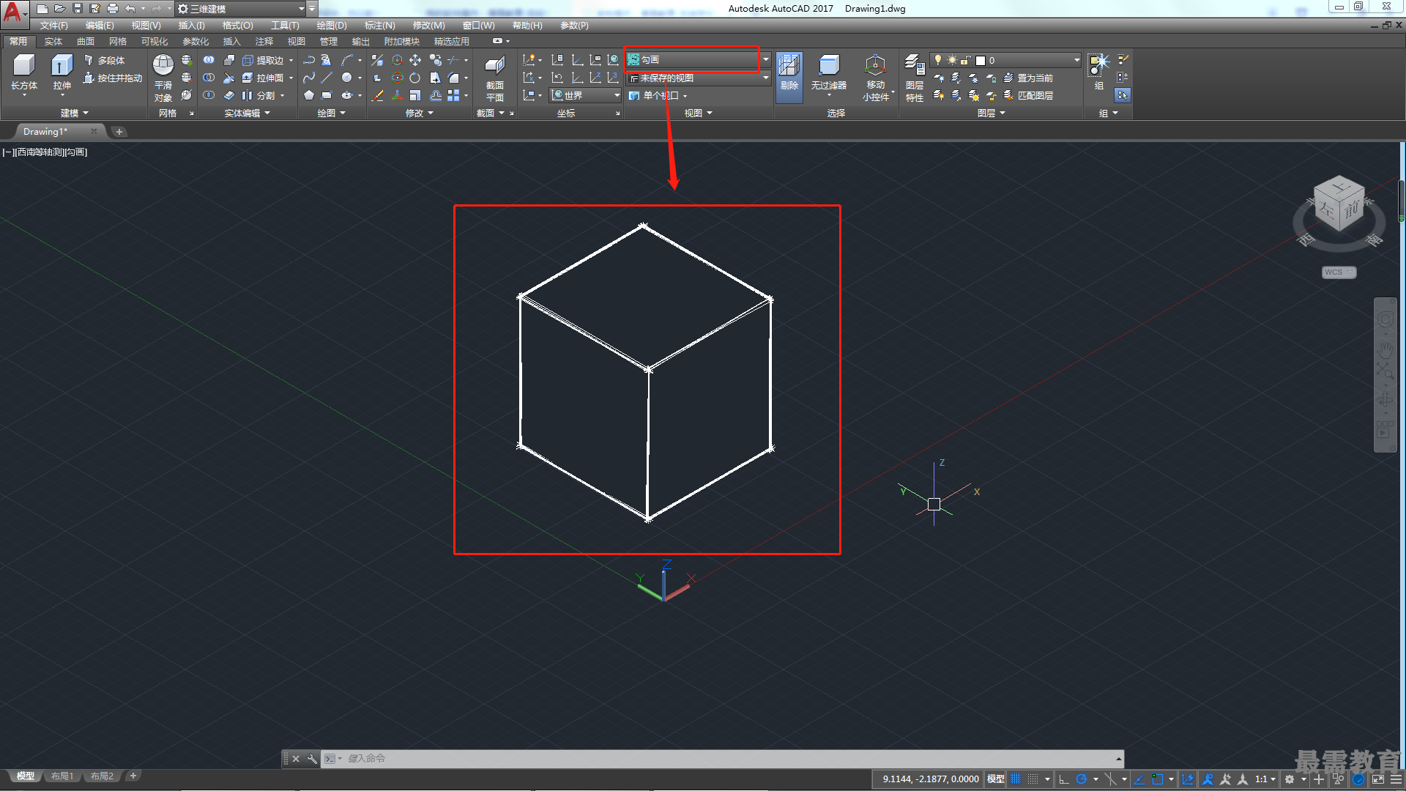Open the layer 0 dropdown list
The image size is (1406, 791).
[x=1005, y=60]
